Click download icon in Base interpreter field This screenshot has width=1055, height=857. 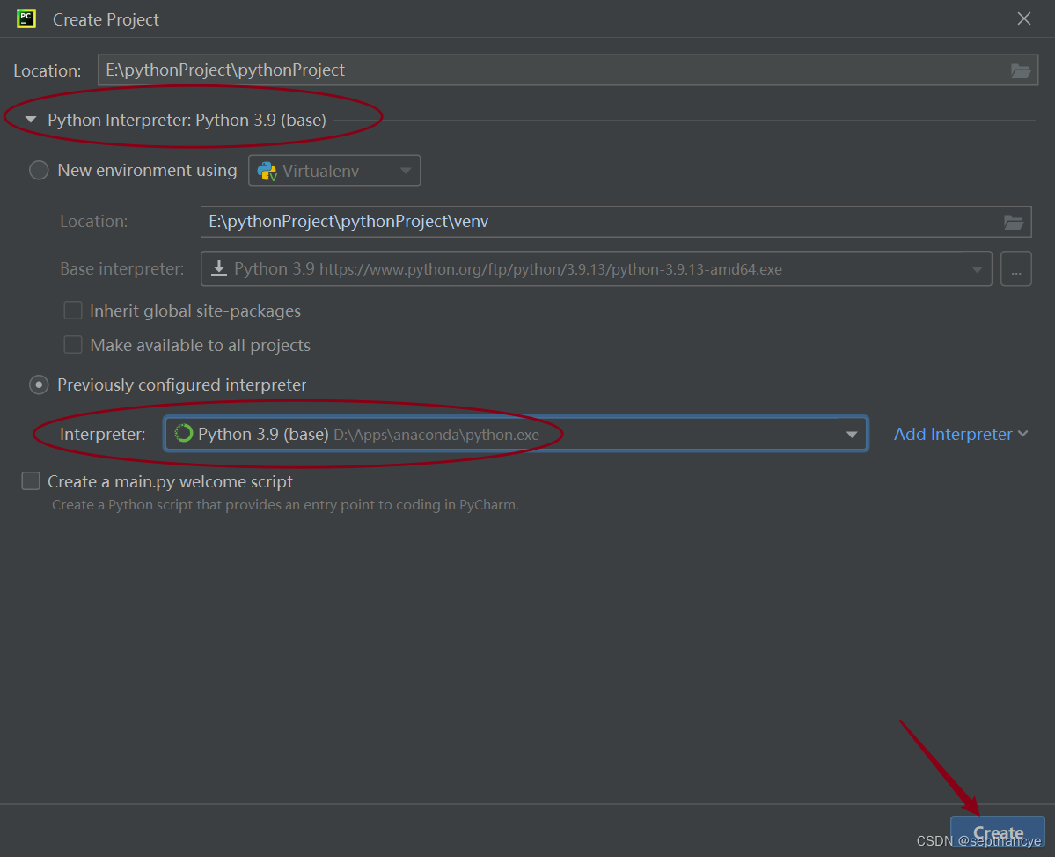(219, 269)
